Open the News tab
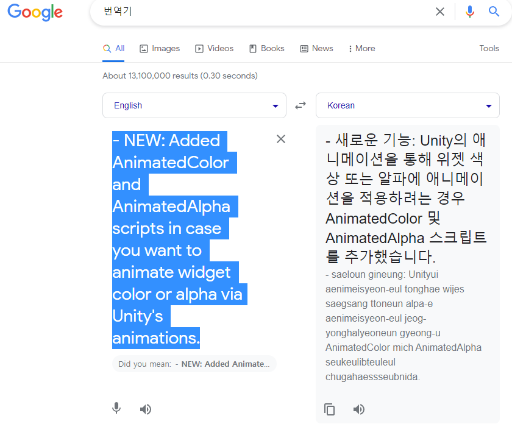 [x=316, y=49]
